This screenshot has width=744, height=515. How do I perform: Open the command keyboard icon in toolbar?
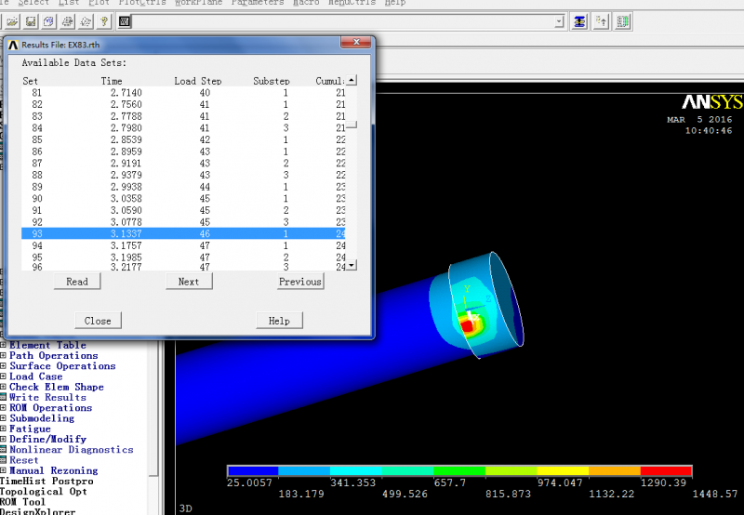(x=125, y=21)
